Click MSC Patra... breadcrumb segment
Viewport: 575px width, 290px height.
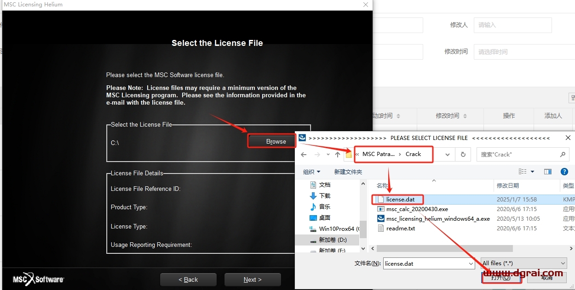click(x=378, y=154)
